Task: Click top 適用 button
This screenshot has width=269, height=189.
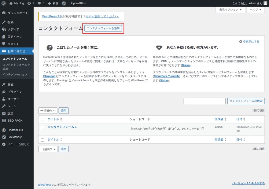Action: click(64, 111)
